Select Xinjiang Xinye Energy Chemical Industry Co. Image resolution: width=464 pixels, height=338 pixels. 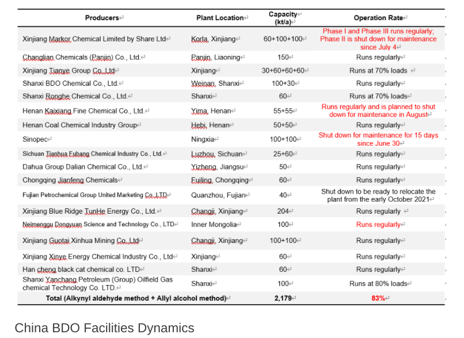point(98,257)
